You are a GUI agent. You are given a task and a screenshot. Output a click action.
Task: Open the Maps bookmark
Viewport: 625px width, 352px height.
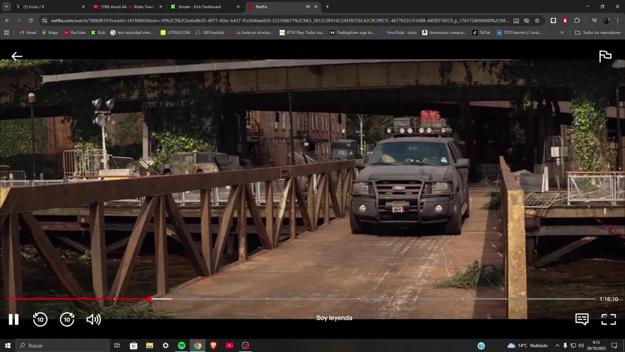[x=50, y=32]
